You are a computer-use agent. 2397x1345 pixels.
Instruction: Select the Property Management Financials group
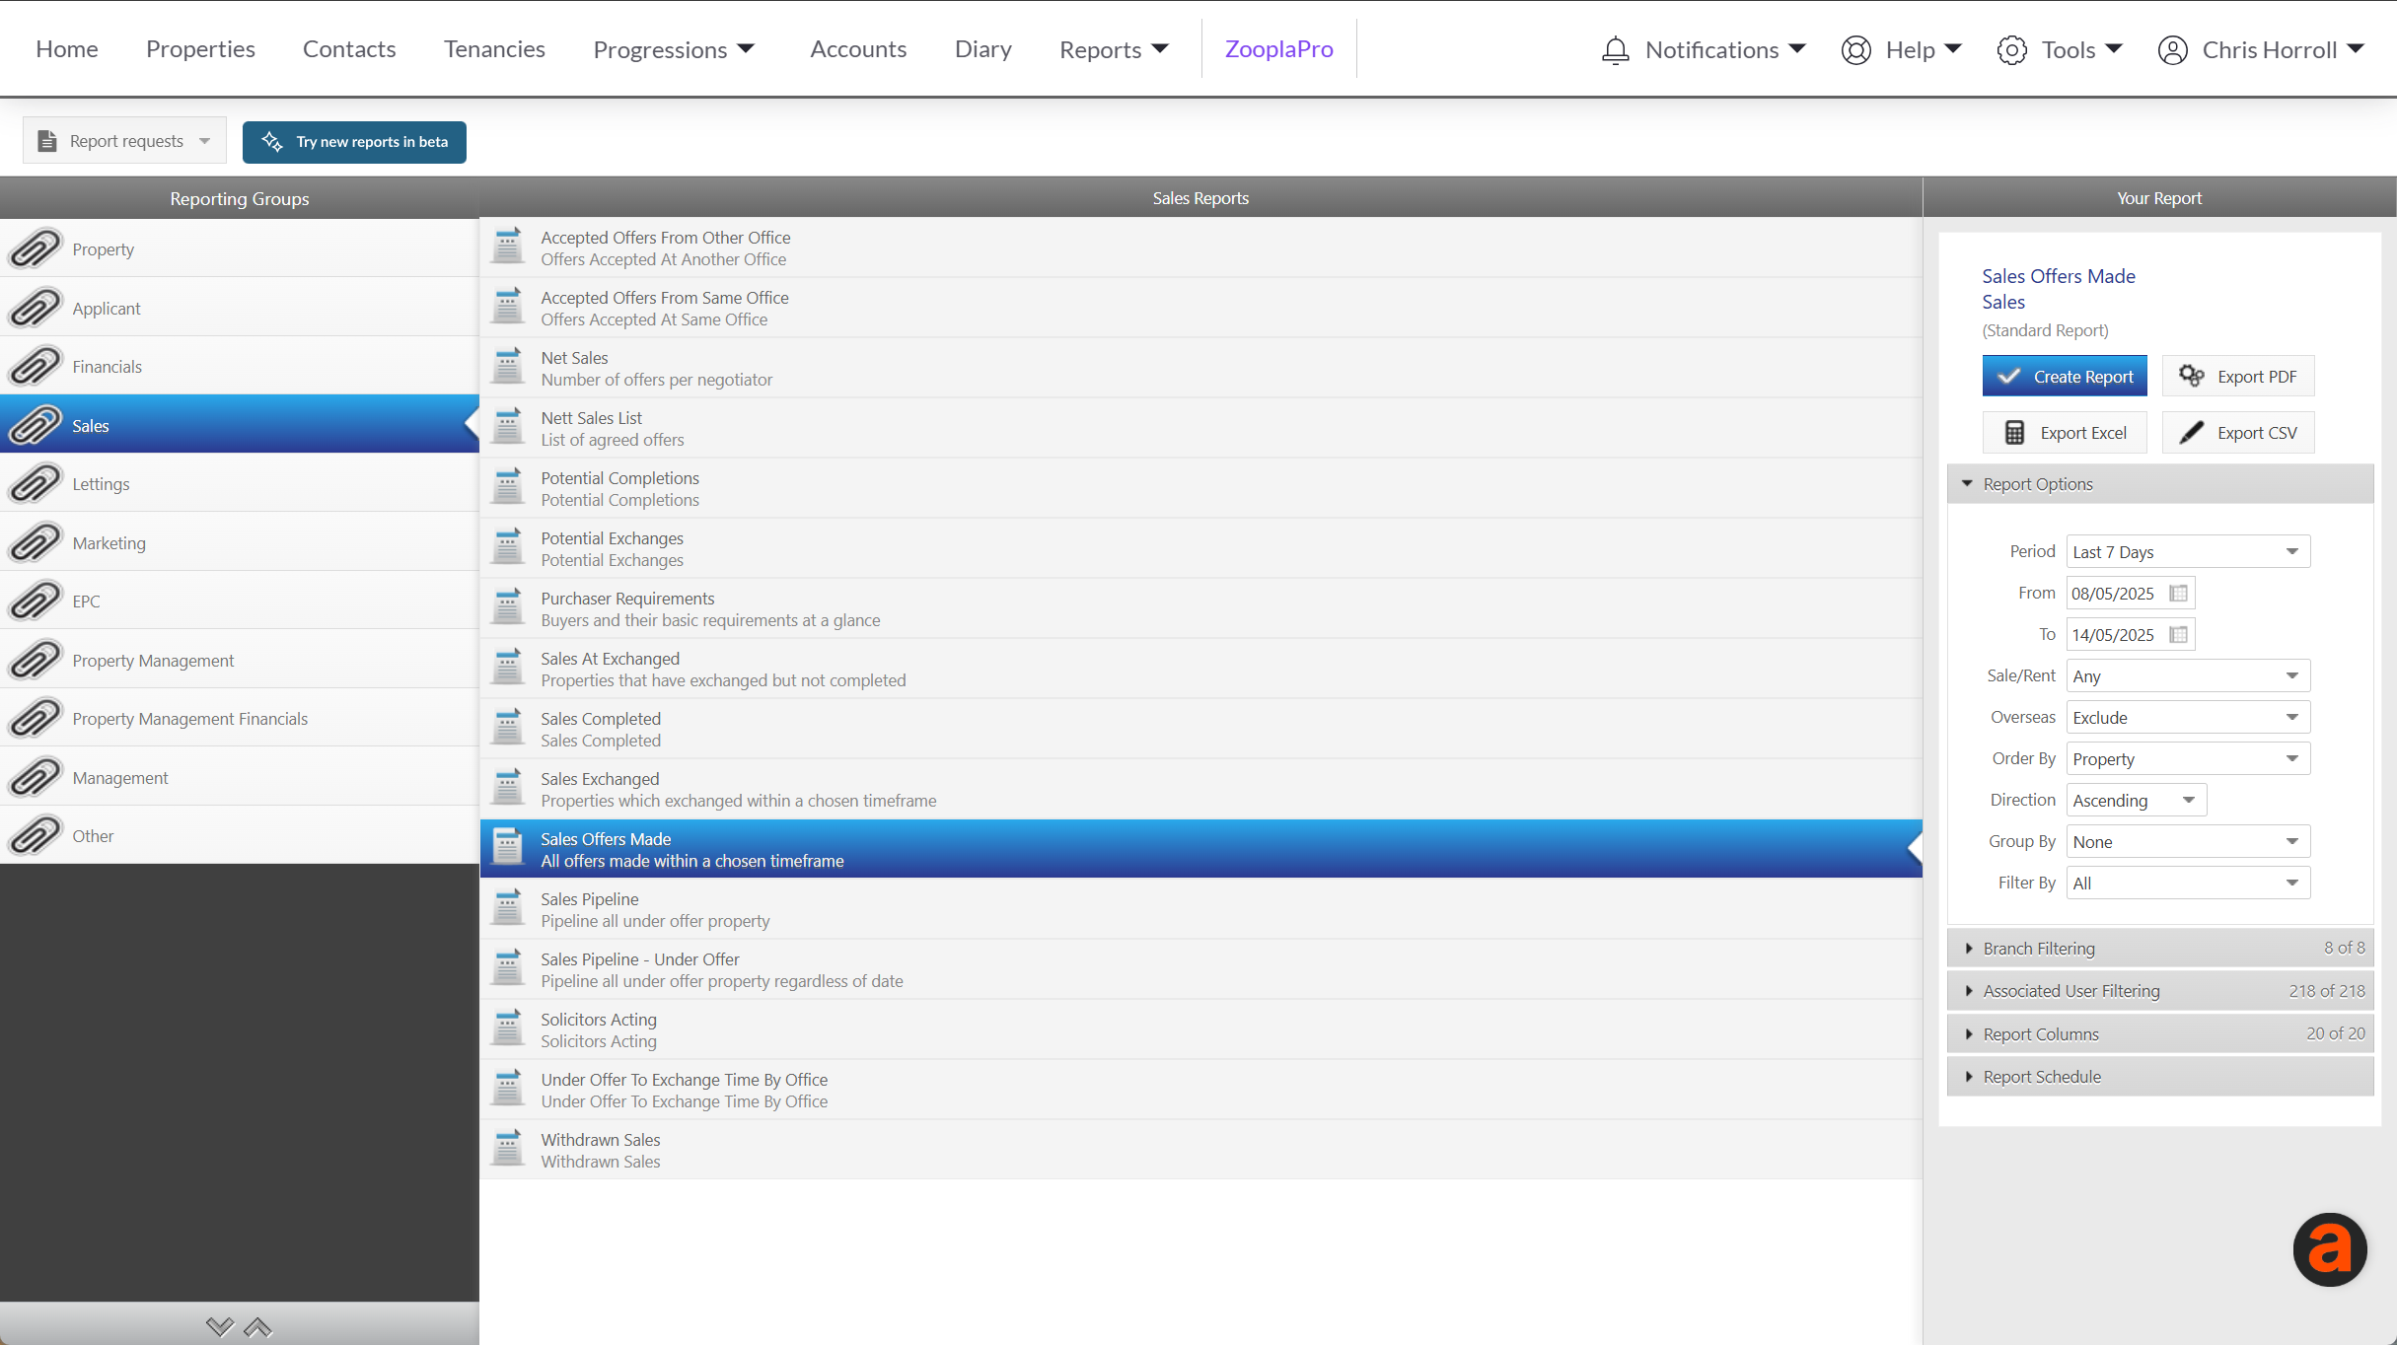[240, 718]
